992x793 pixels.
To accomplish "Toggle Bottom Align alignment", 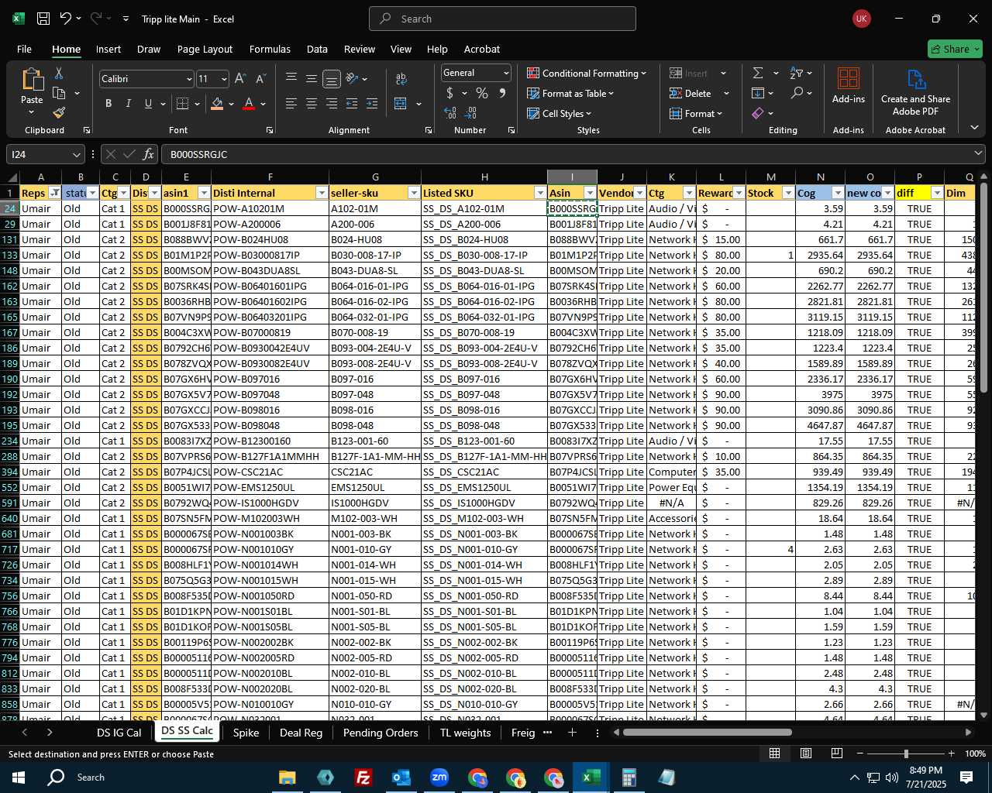I will pos(332,79).
